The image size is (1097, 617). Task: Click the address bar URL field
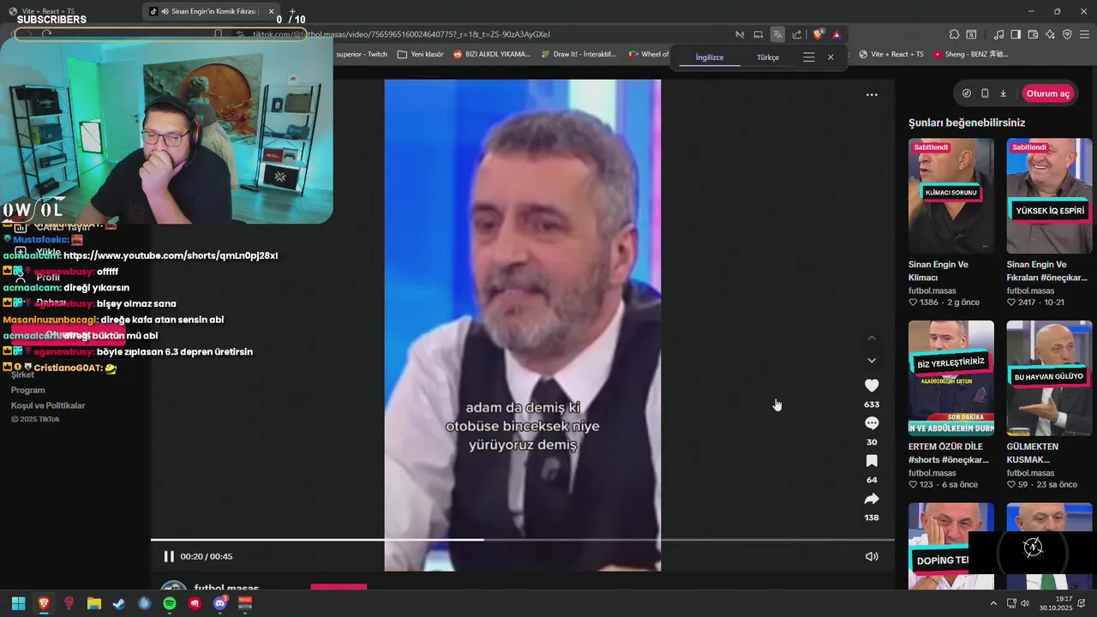tap(401, 34)
